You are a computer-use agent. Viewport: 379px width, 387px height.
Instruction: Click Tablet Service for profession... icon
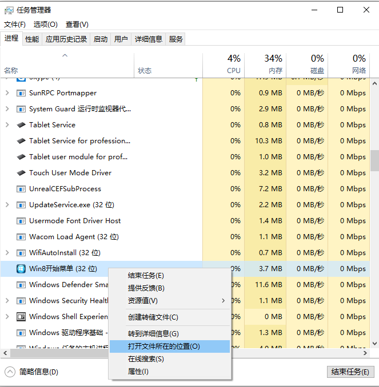pyautogui.click(x=21, y=141)
